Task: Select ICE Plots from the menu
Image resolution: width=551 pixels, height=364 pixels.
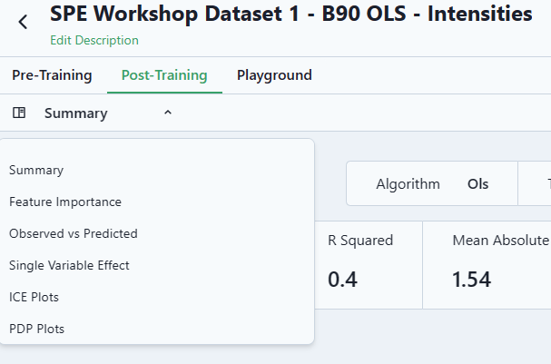Action: (x=34, y=297)
